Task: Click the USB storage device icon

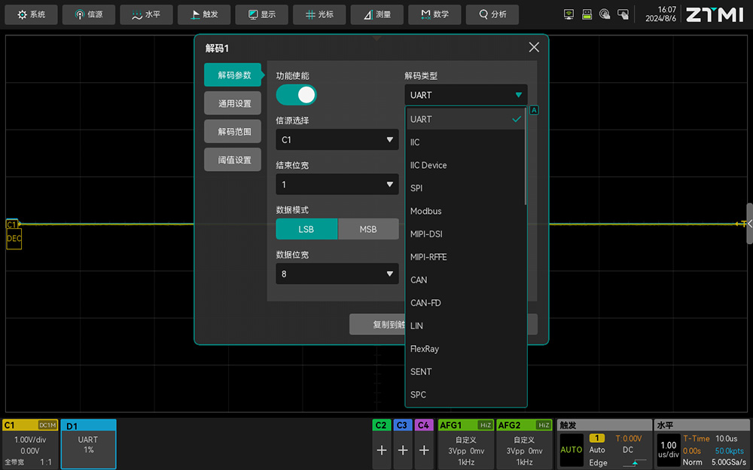Action: pos(587,14)
